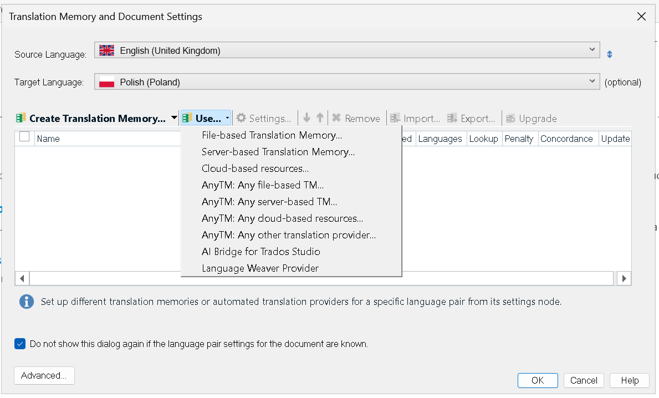659x398 pixels.
Task: Click the Settings... toolbar label
Action: tap(270, 119)
